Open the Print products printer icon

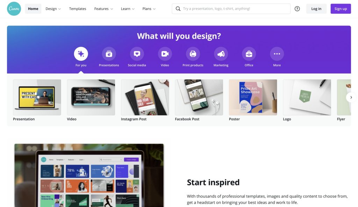pyautogui.click(x=193, y=54)
